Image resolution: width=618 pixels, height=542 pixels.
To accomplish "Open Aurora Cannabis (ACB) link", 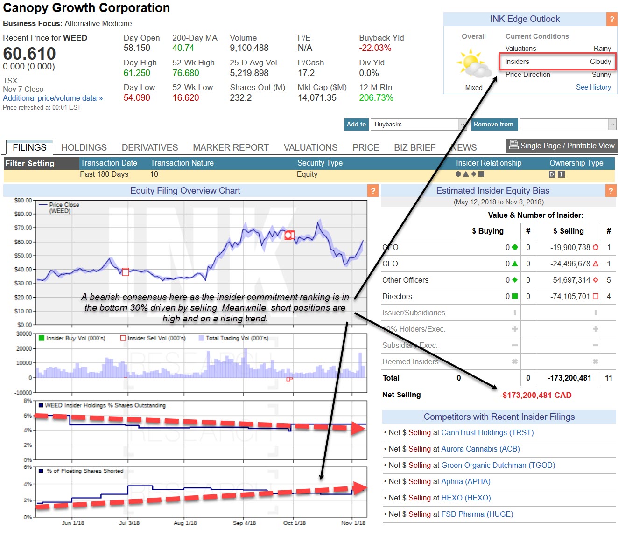I will point(480,449).
